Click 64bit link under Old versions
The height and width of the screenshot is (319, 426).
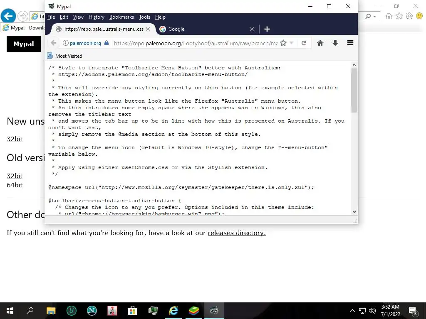coord(15,185)
